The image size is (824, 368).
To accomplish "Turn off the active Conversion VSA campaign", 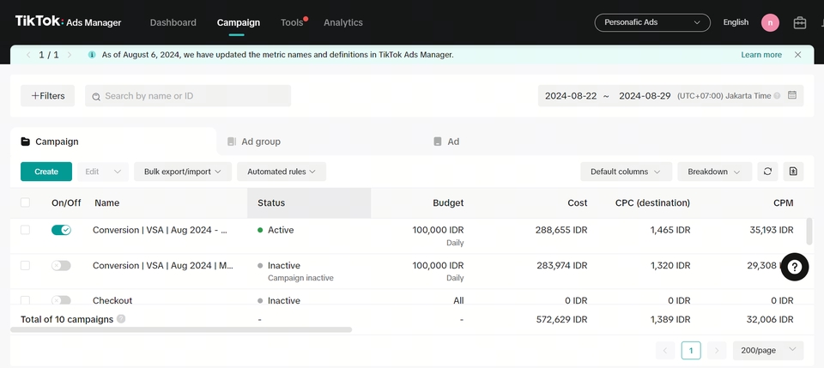I will click(61, 230).
